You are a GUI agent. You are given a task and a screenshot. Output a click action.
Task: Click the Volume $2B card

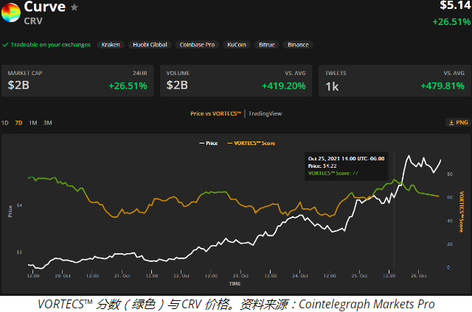(236, 81)
